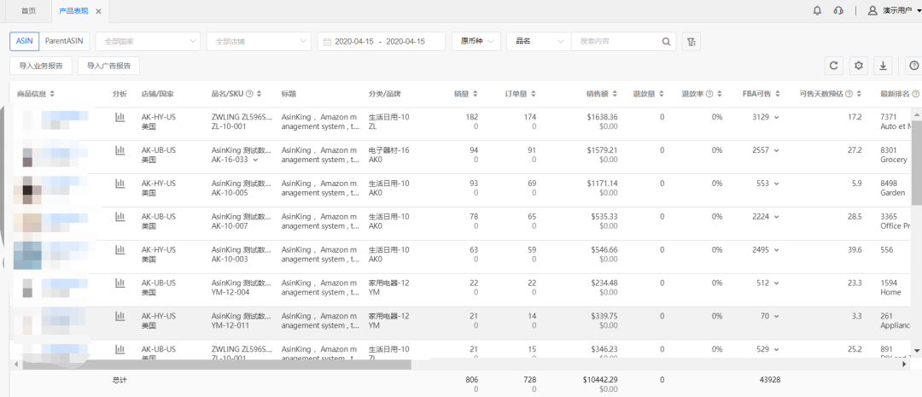The width and height of the screenshot is (922, 397).
Task: Open analysis chart for YM-12-004 row
Action: [120, 283]
